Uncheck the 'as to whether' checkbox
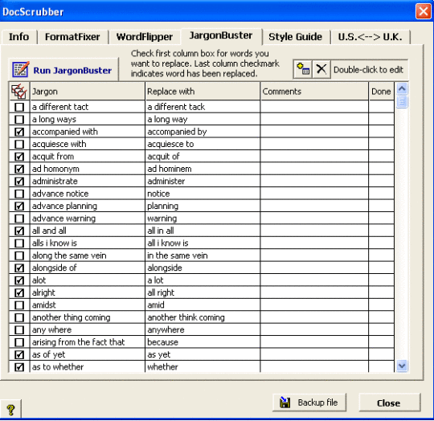Image resolution: width=434 pixels, height=421 pixels. [19, 367]
